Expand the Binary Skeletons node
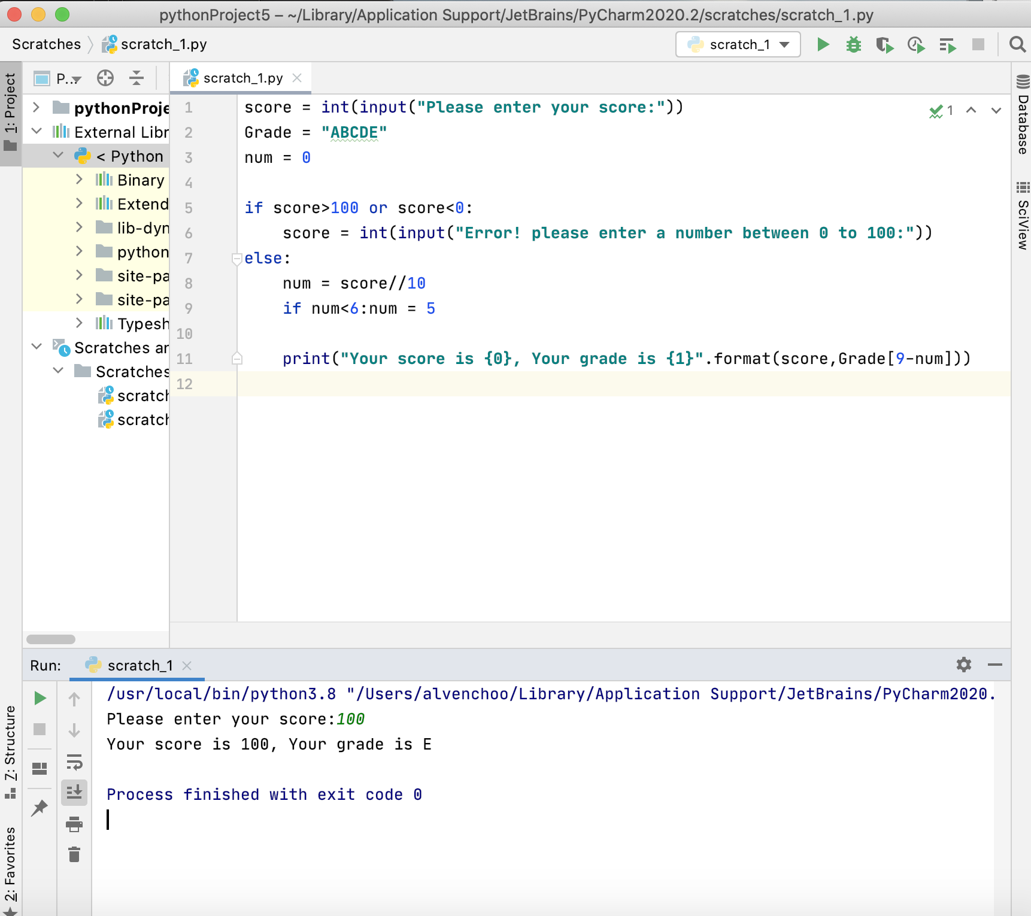Screen dimensions: 1031x916 coord(79,179)
